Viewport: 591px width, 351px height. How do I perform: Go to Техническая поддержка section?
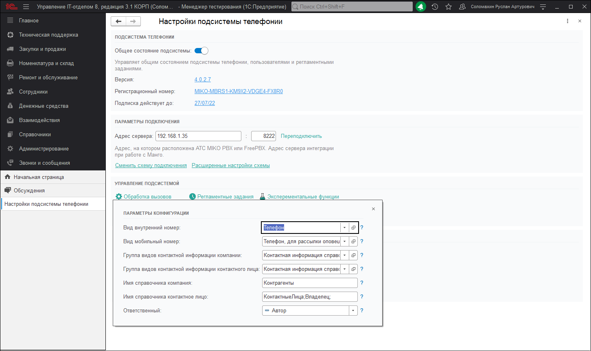48,35
